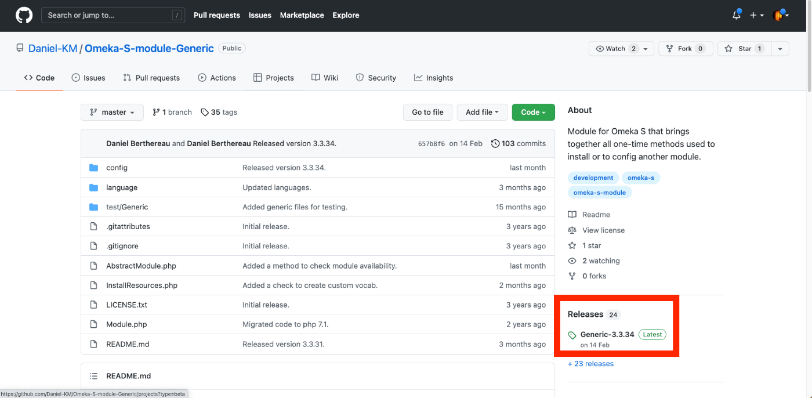
Task: Open README.md table of contents icon
Action: (x=93, y=376)
